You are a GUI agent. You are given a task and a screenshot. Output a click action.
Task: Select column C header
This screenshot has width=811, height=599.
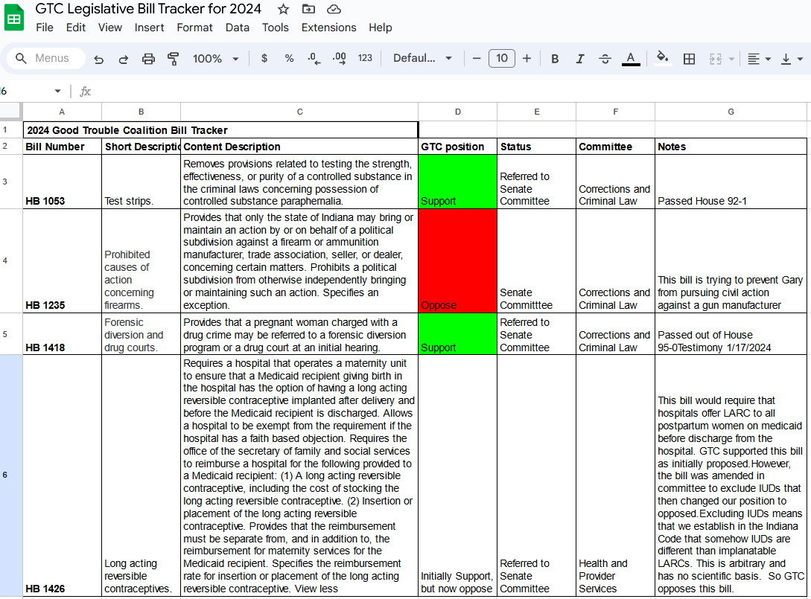pos(299,112)
